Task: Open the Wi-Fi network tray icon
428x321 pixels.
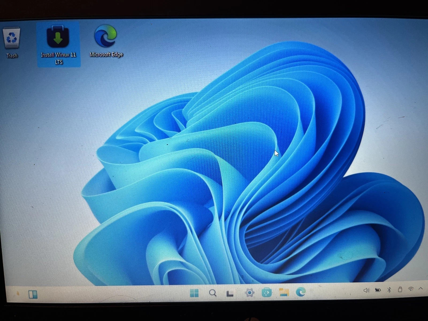Action: click(x=411, y=289)
